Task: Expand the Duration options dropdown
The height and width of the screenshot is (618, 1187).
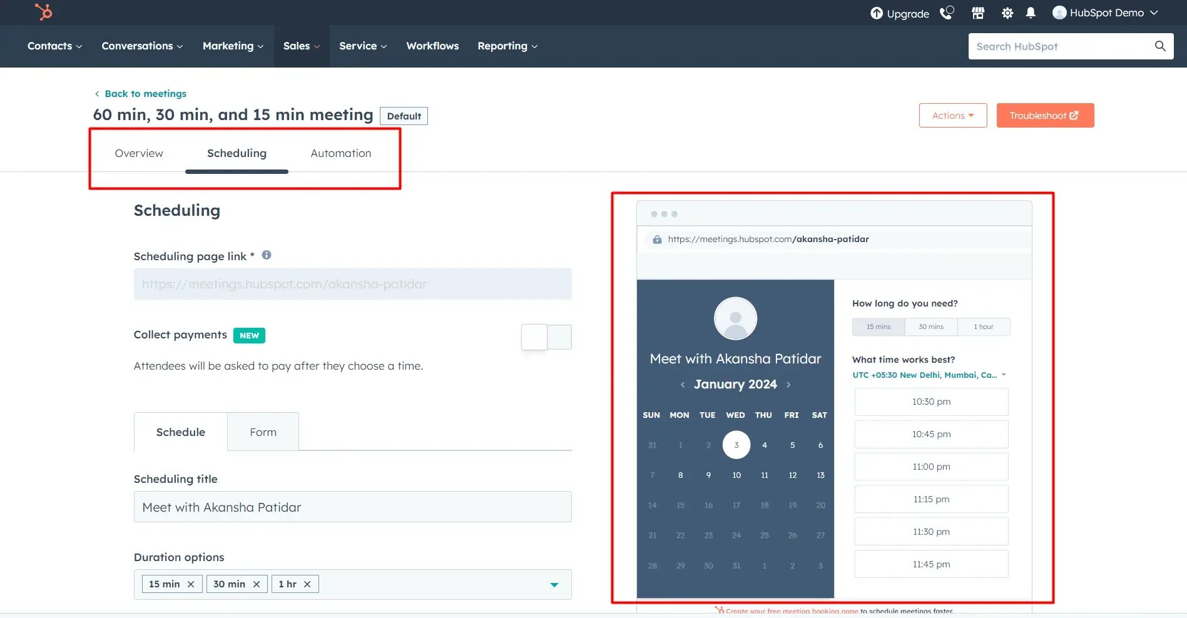Action: pyautogui.click(x=554, y=584)
